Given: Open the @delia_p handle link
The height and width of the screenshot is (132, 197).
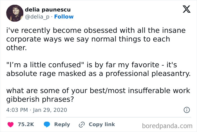Looking at the screenshot, I should click(x=37, y=17).
